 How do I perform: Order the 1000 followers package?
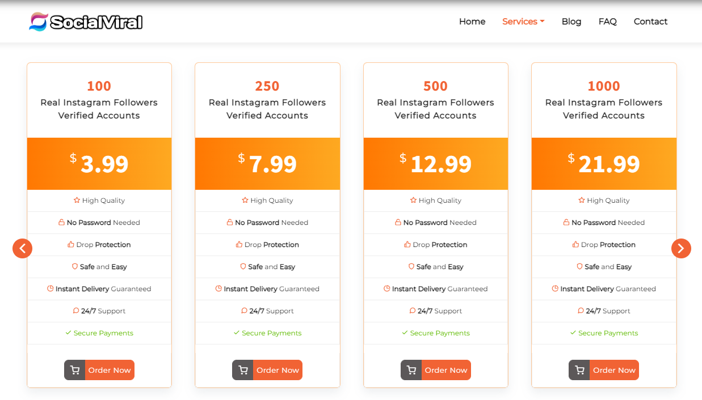tap(604, 370)
